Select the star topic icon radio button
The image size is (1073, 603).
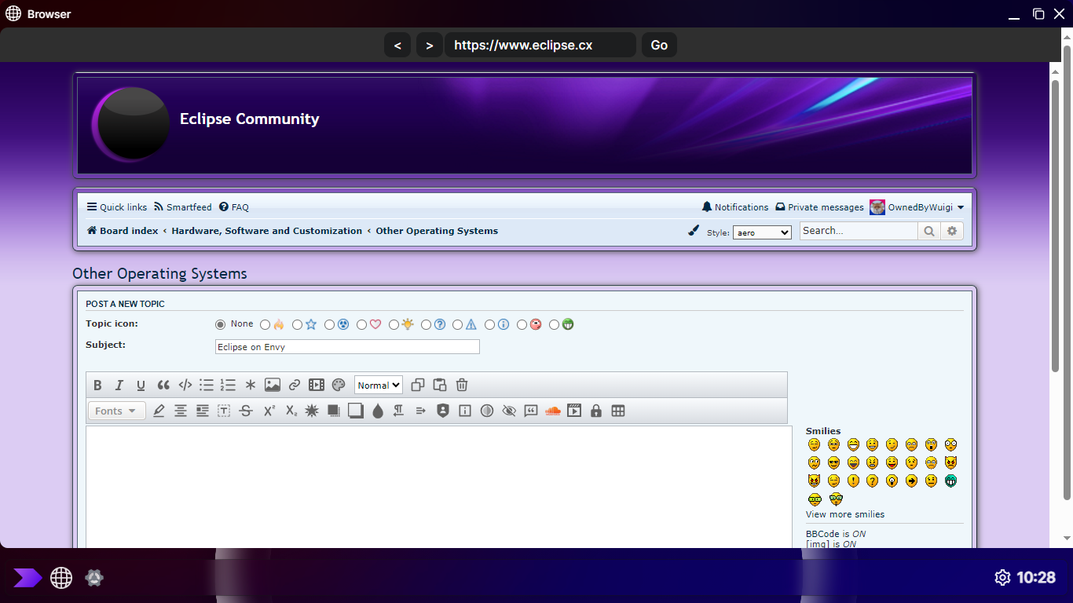point(297,324)
